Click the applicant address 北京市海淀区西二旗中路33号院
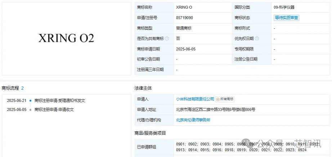 (x=216, y=110)
